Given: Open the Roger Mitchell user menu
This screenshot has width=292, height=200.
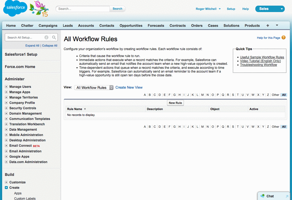Looking at the screenshot, I should pos(208,9).
